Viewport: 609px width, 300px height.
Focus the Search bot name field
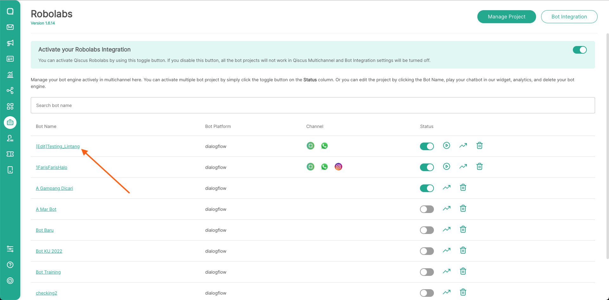(312, 105)
